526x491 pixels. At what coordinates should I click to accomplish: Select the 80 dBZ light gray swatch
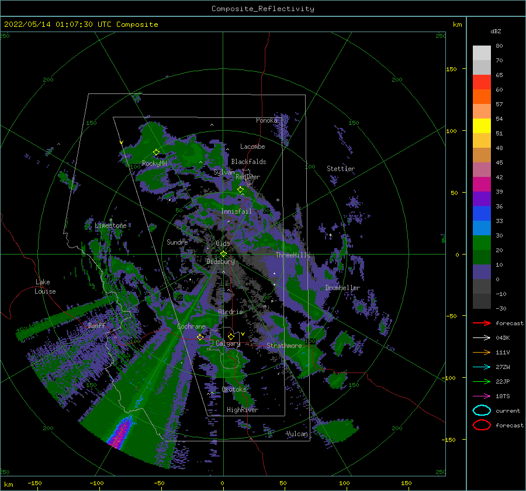[482, 53]
